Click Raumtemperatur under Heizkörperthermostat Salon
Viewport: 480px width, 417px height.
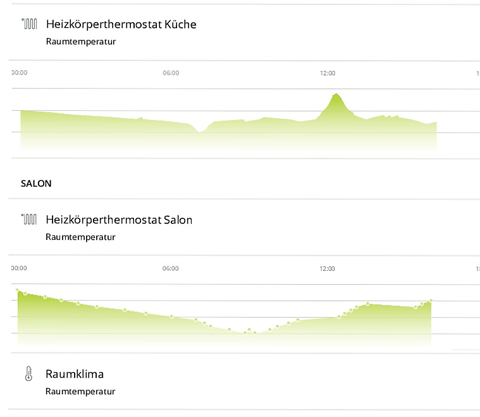pos(80,237)
